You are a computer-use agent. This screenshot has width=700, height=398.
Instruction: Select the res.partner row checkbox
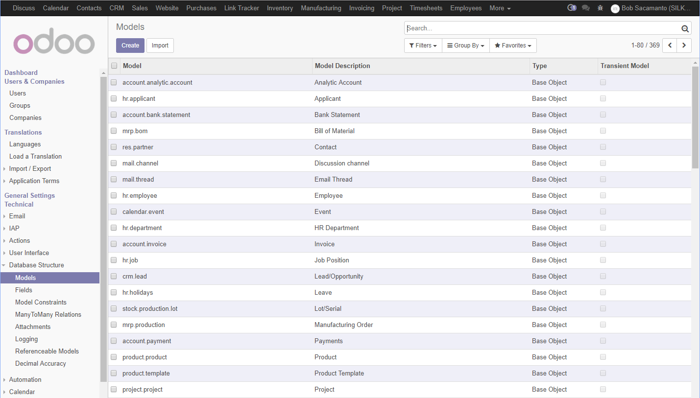114,147
